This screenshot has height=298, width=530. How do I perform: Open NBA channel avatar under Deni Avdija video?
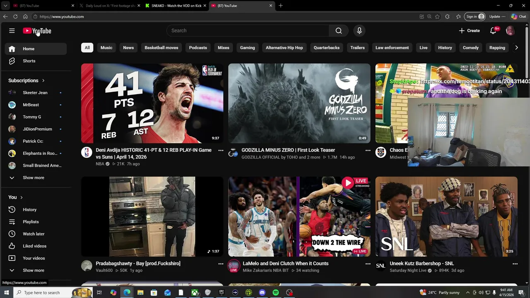tap(87, 152)
